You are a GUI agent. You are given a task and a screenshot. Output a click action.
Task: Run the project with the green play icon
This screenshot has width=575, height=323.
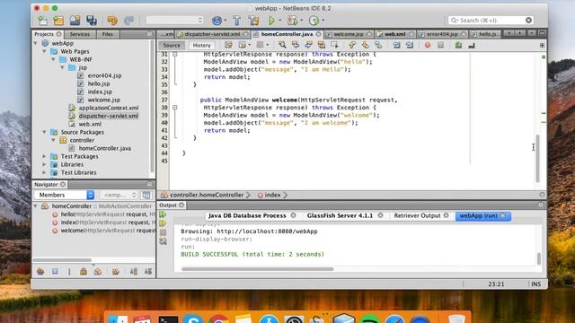pos(271,20)
